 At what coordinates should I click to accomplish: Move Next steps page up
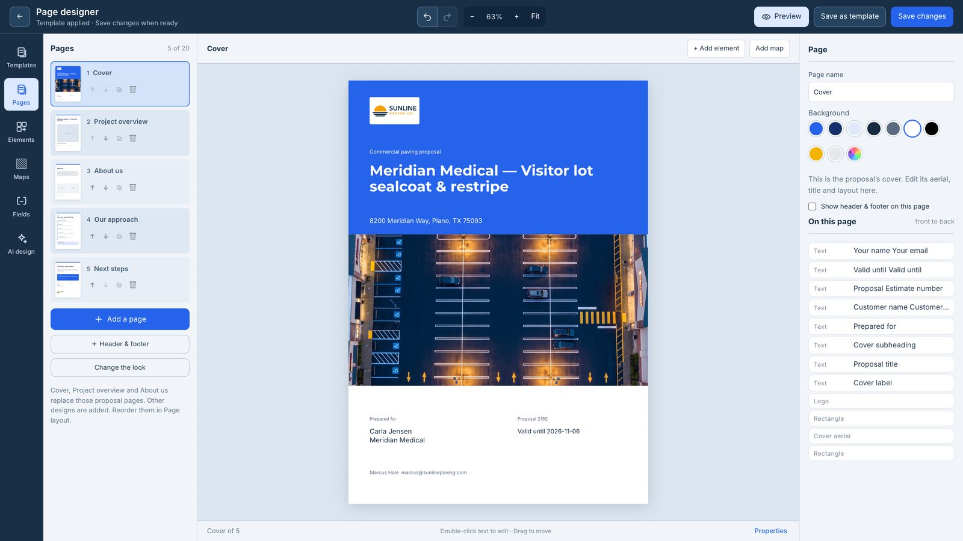coord(92,285)
